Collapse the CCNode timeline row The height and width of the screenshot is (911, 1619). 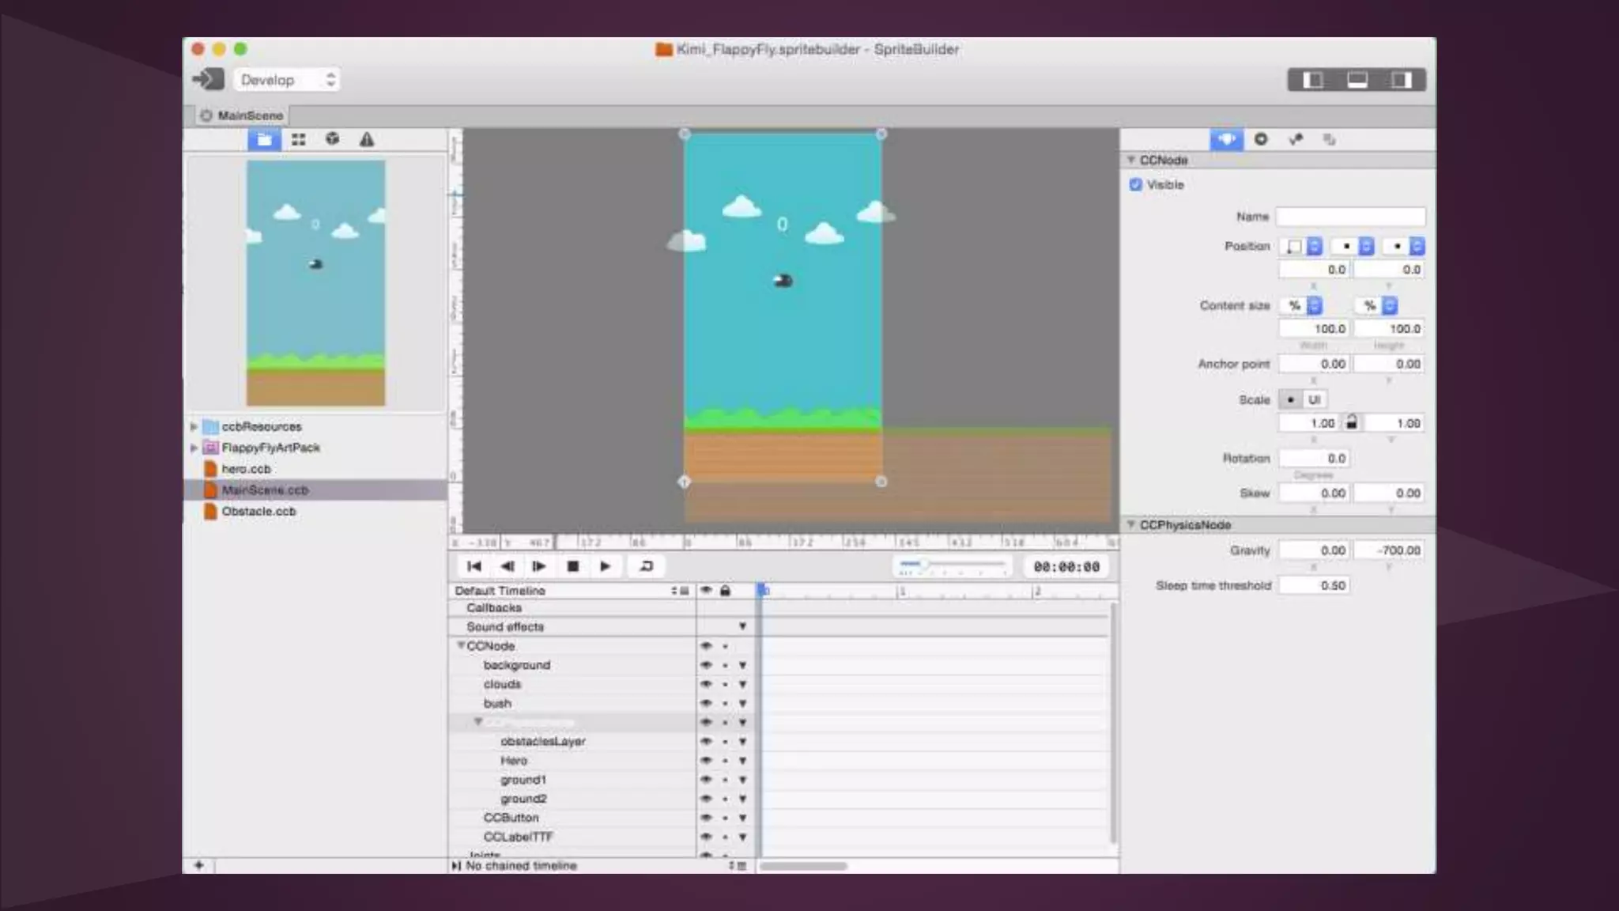461,646
